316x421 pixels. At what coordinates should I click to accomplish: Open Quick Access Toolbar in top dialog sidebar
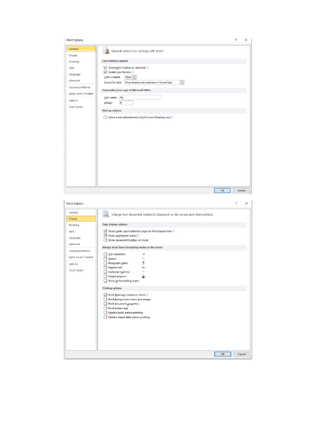click(81, 94)
